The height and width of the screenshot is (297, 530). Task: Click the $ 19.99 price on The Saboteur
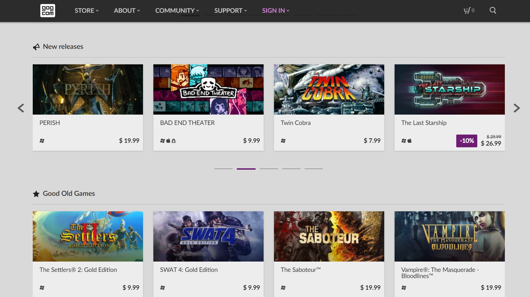[x=370, y=288]
